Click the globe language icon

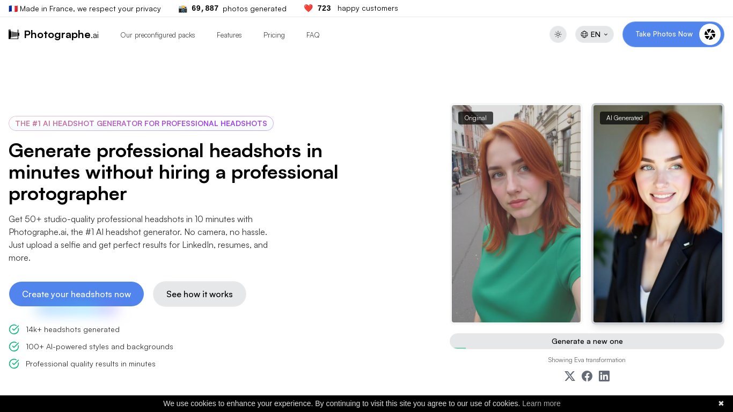(584, 34)
